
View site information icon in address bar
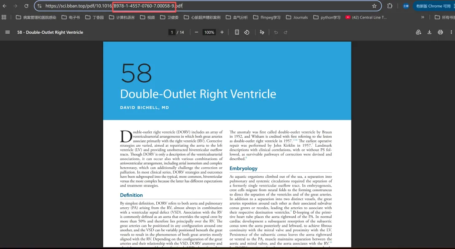(x=40, y=6)
